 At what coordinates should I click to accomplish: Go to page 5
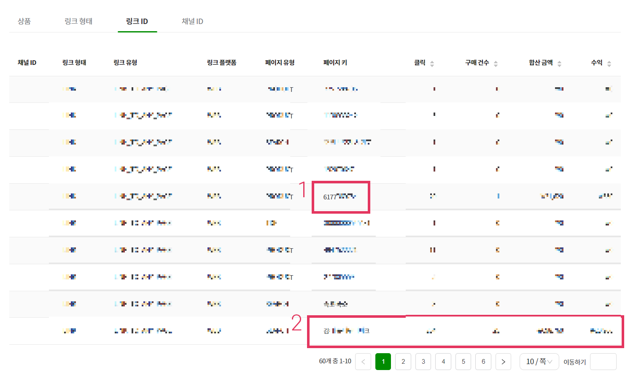click(x=463, y=362)
